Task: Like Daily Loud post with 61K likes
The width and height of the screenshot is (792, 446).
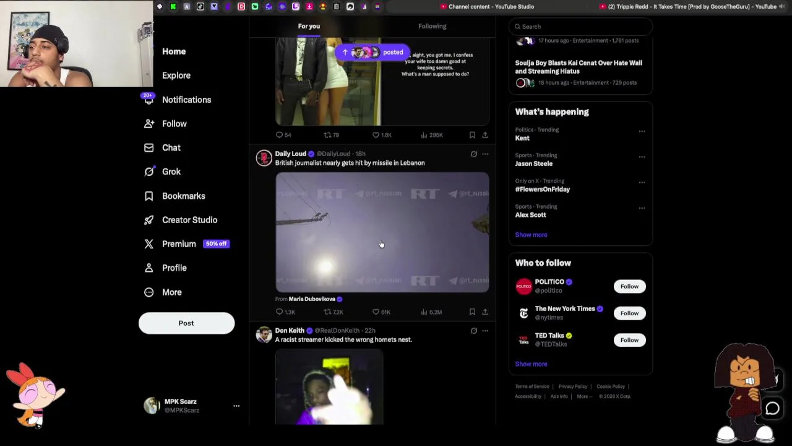Action: 381,312
